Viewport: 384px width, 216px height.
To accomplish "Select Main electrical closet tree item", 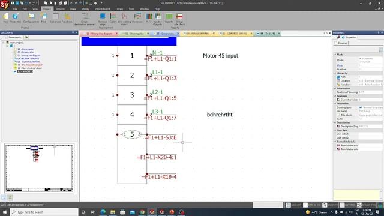I will click(x=29, y=68).
